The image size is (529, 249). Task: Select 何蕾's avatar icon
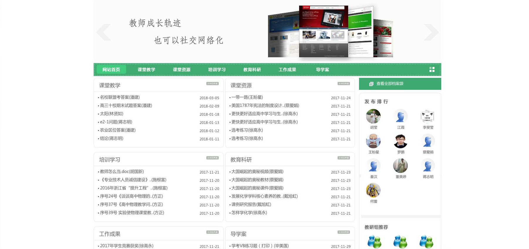(373, 190)
